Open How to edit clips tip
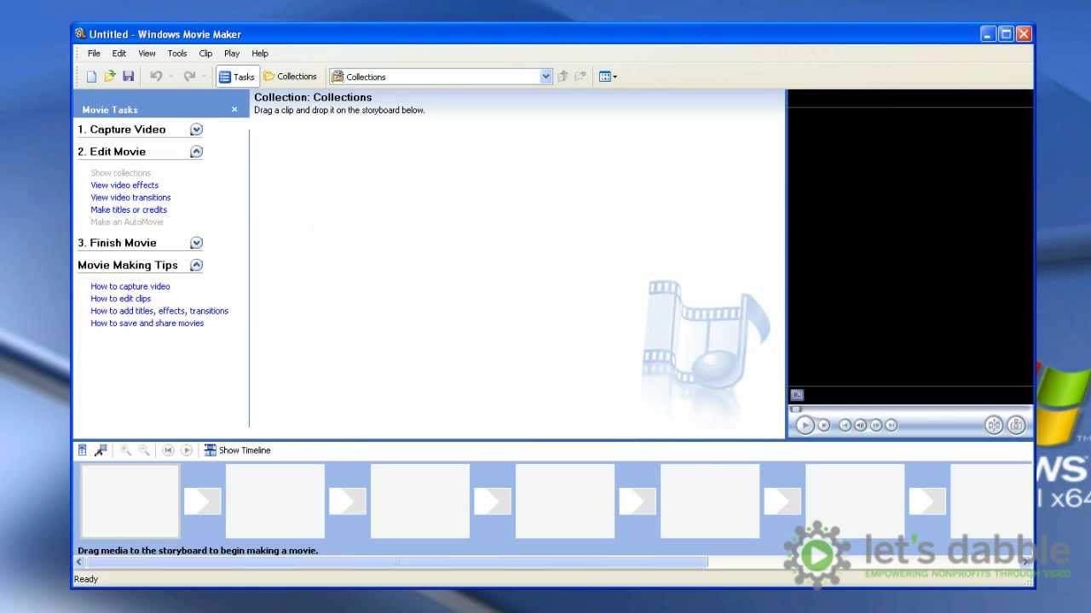The height and width of the screenshot is (613, 1091). click(121, 299)
